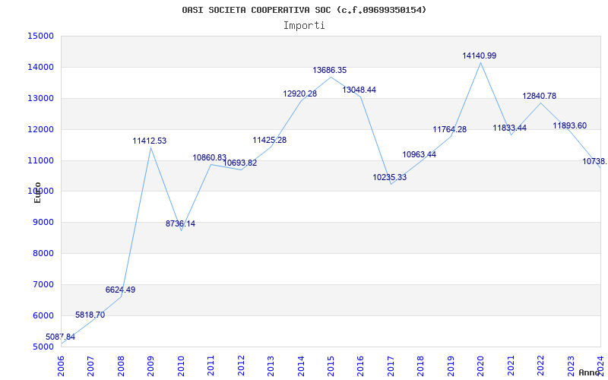Click the y-axis tick 9000
The width and height of the screenshot is (608, 380).
coord(43,223)
